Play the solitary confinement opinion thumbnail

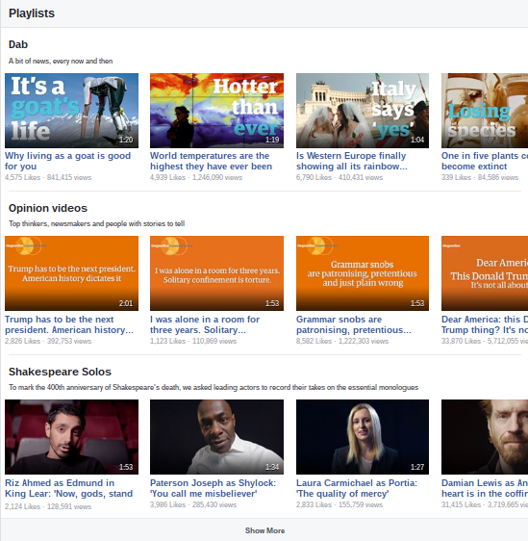[x=216, y=273]
